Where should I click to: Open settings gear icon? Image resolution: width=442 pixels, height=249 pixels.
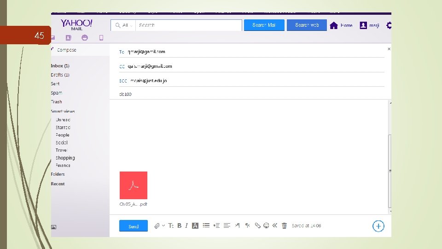pyautogui.click(x=389, y=25)
